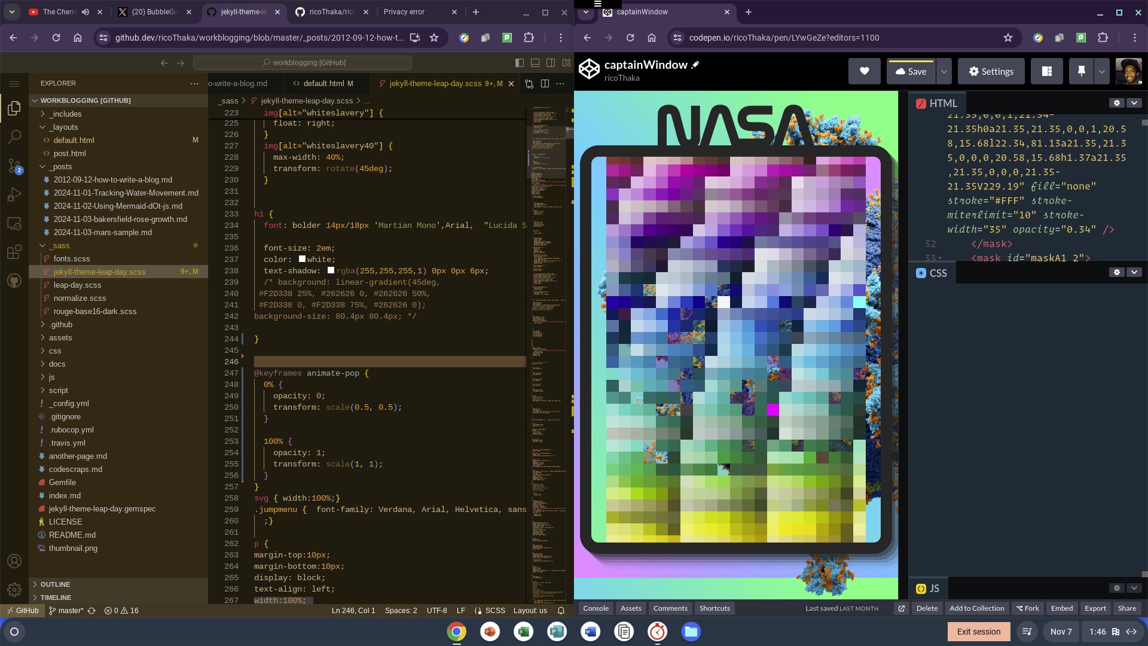Screen dimensions: 1148x646
Task: Open CodePen Settings button
Action: point(991,71)
